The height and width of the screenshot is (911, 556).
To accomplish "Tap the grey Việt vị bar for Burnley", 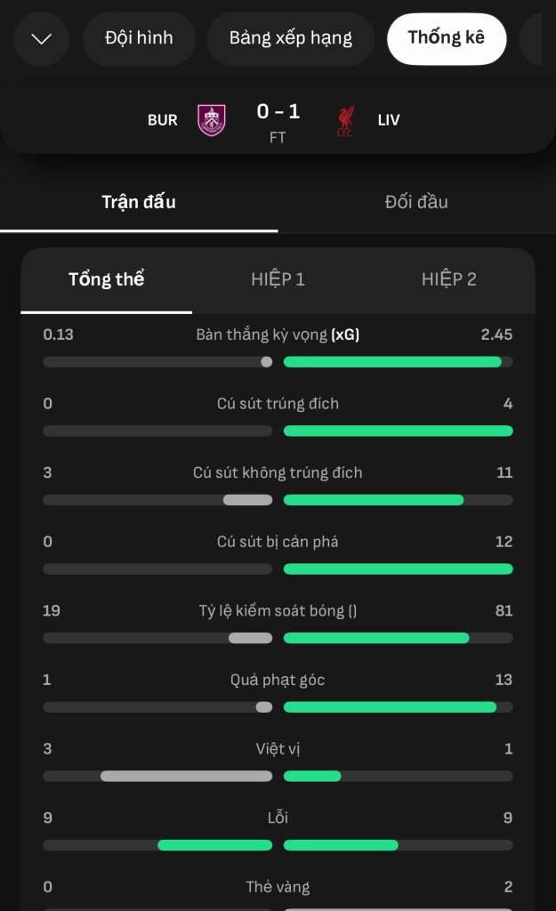I will [x=187, y=776].
